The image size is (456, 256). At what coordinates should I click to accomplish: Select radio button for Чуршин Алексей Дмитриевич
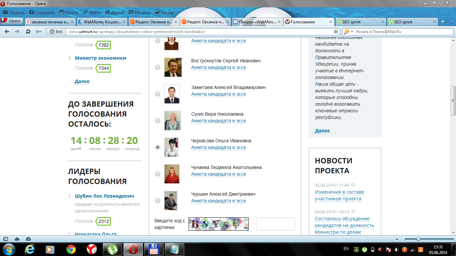(158, 201)
